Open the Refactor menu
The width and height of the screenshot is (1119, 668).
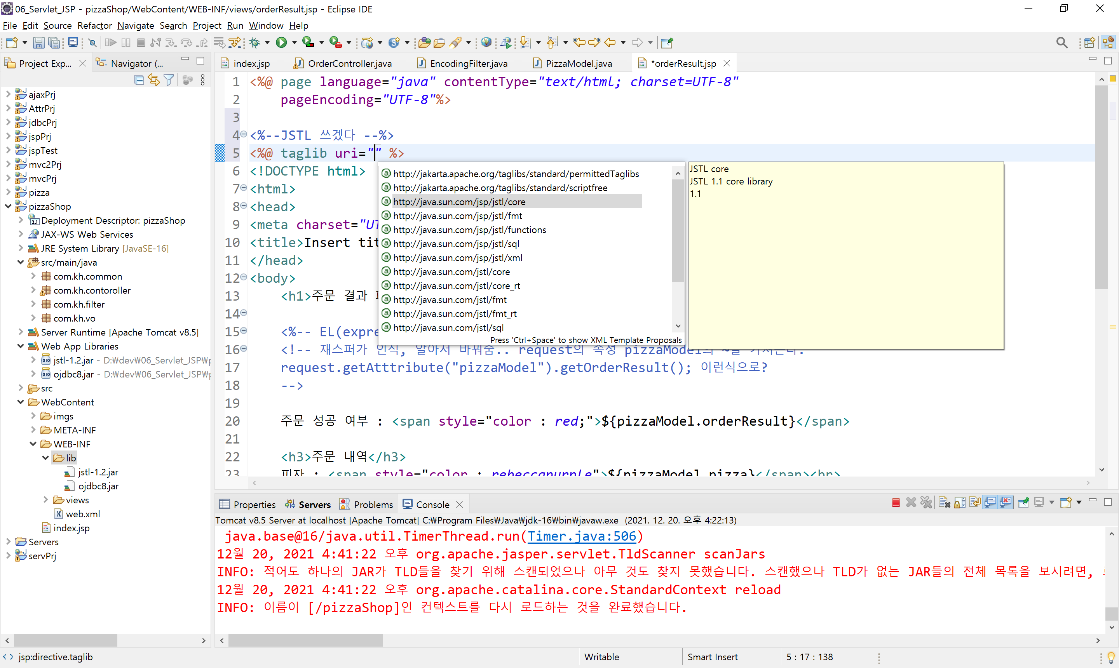click(x=94, y=25)
